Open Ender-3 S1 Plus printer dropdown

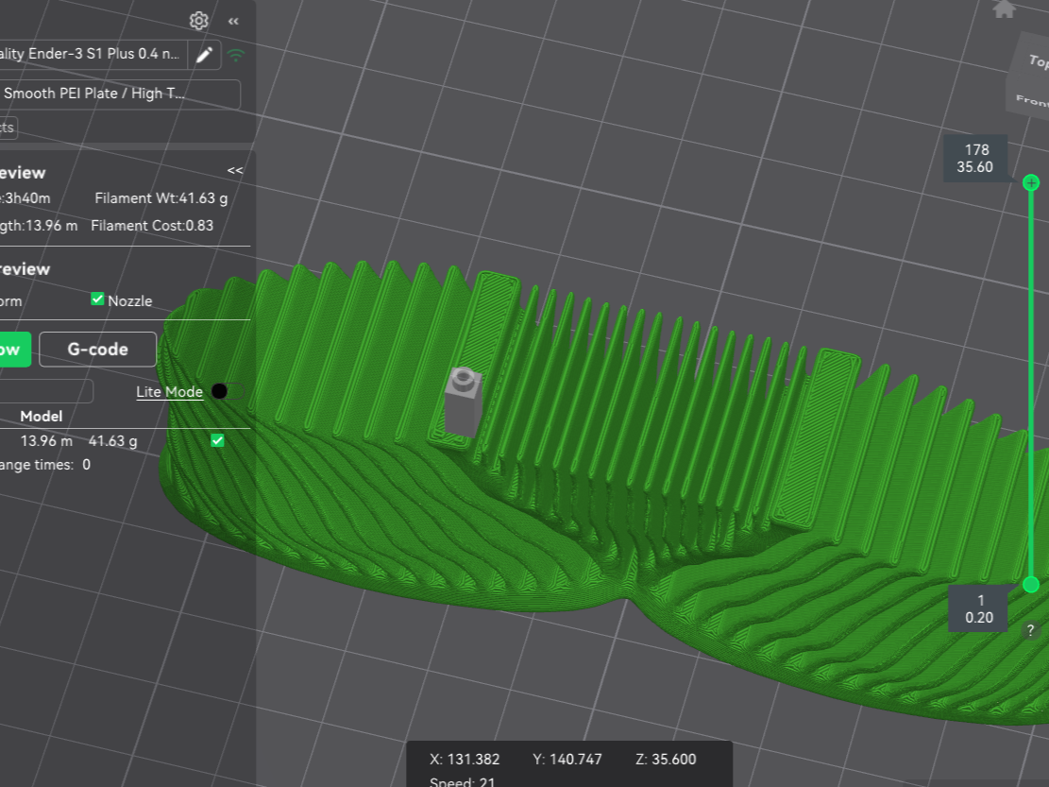pyautogui.click(x=93, y=54)
